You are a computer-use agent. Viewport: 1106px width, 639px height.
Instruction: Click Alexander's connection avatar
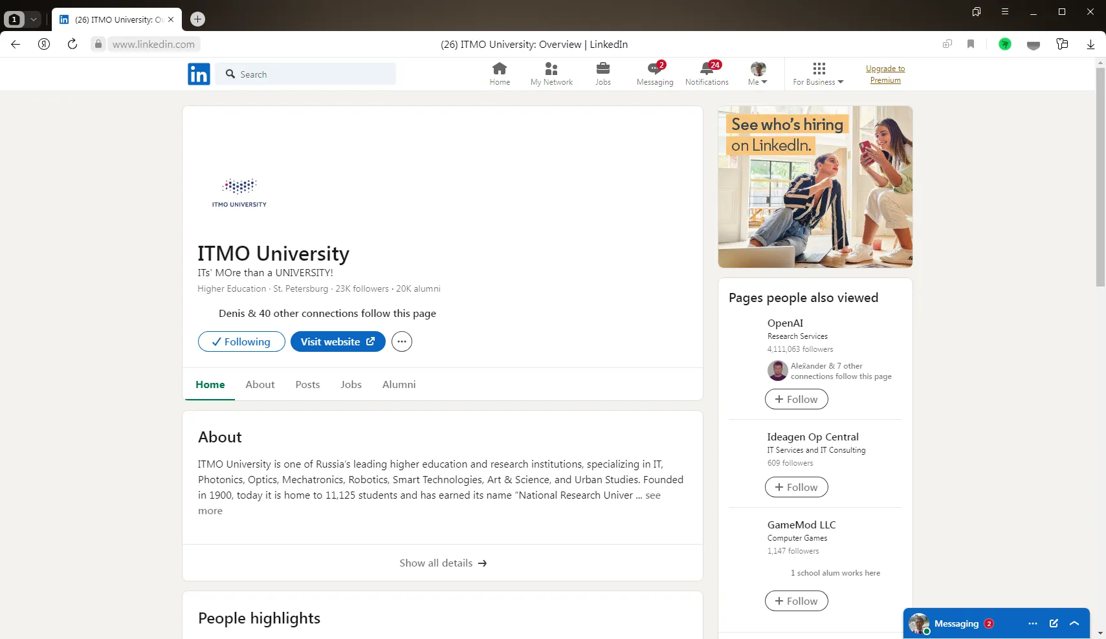pos(778,371)
